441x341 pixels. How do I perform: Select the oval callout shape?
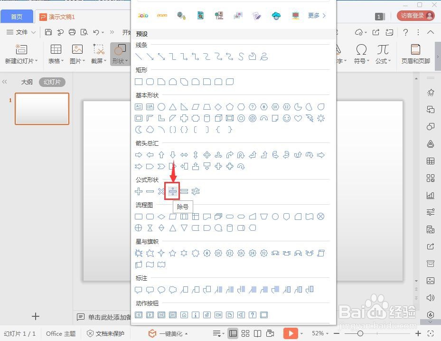pos(161,290)
